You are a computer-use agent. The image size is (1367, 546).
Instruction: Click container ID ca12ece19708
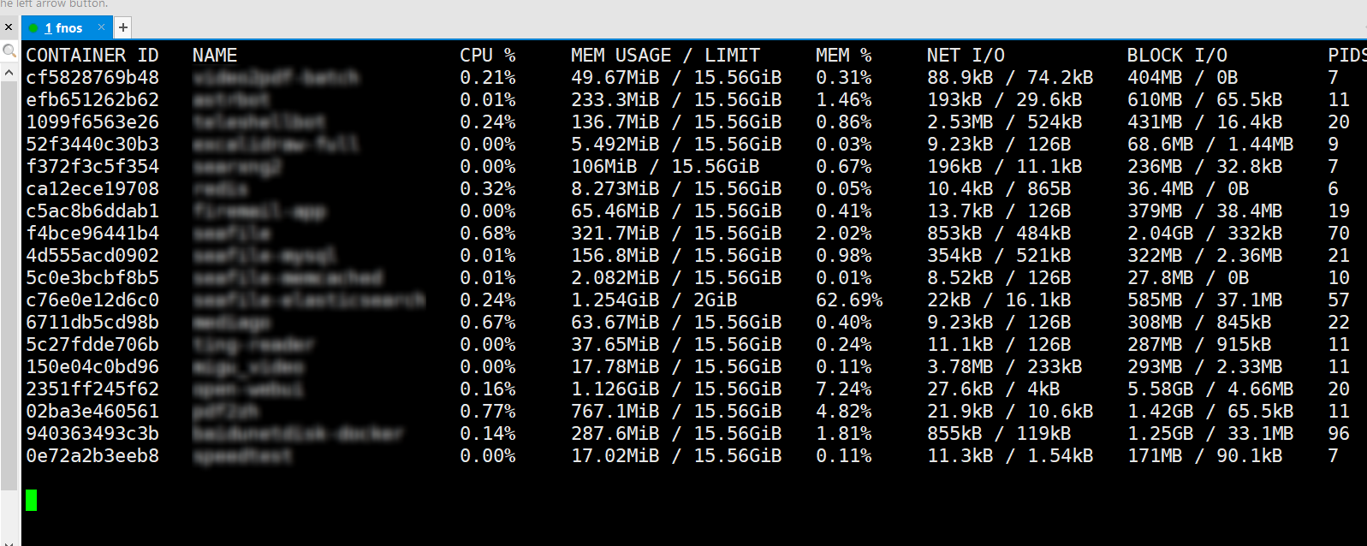tap(92, 189)
